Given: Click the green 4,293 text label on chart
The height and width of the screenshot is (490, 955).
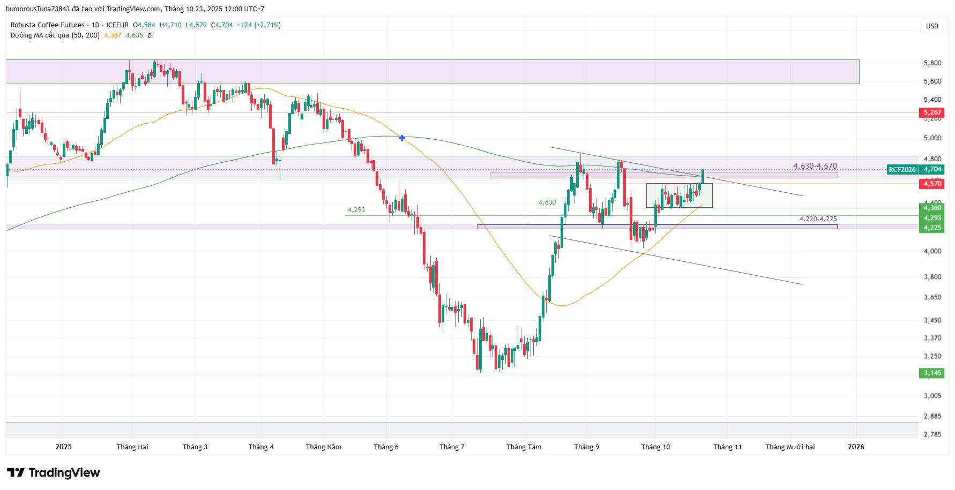Looking at the screenshot, I should point(356,210).
